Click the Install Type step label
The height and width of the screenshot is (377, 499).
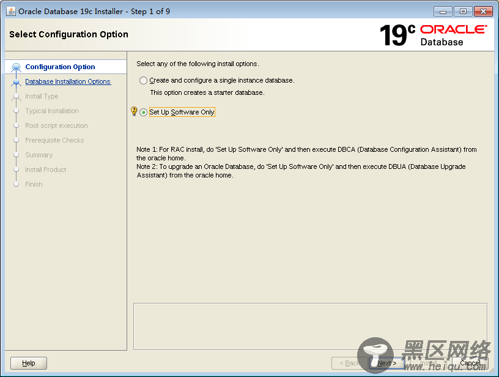point(42,96)
